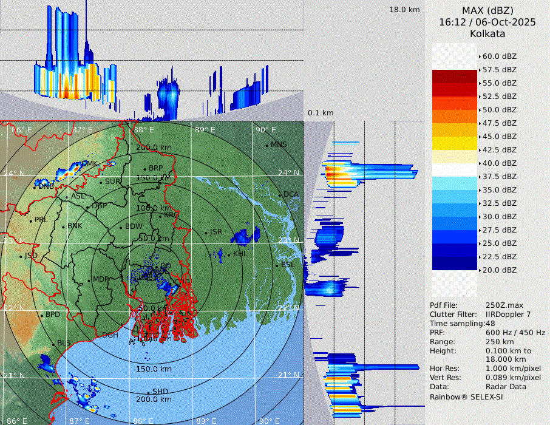Click the 60.0 dBZ legend label
Screen dimensions: 550x425
(x=499, y=56)
